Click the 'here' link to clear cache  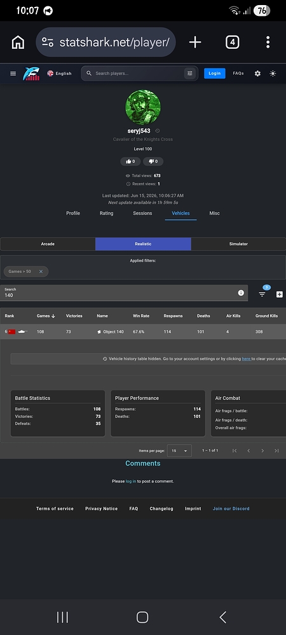click(x=246, y=359)
